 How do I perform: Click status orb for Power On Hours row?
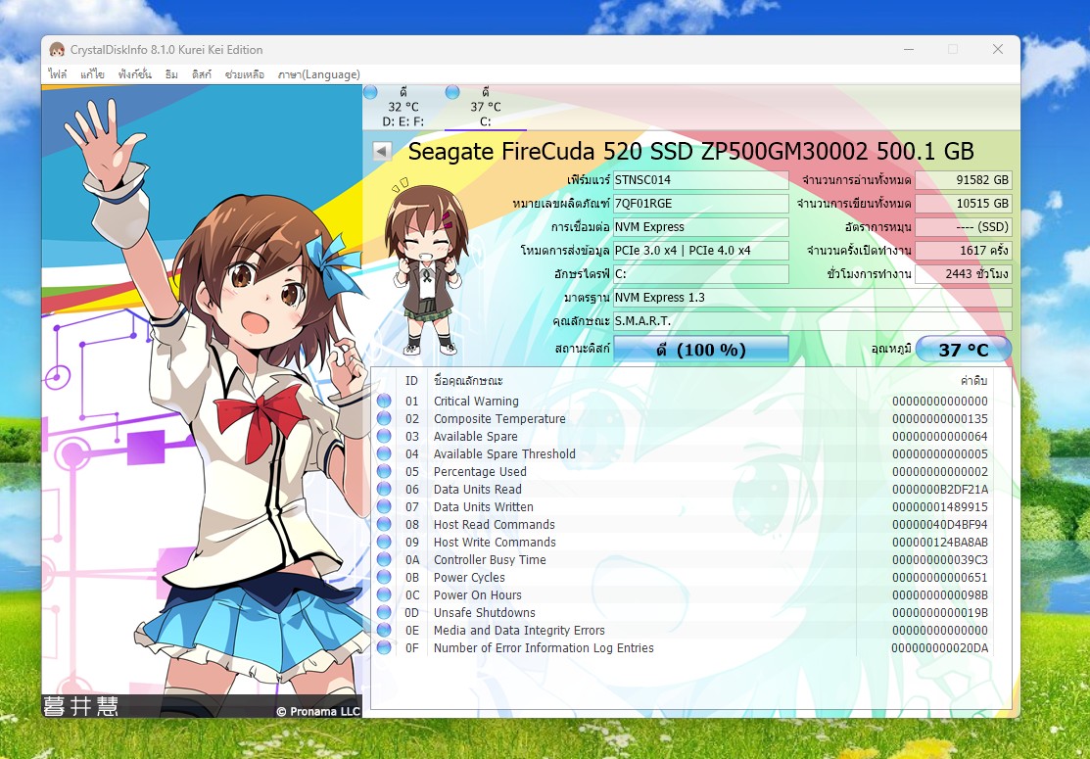(x=384, y=595)
